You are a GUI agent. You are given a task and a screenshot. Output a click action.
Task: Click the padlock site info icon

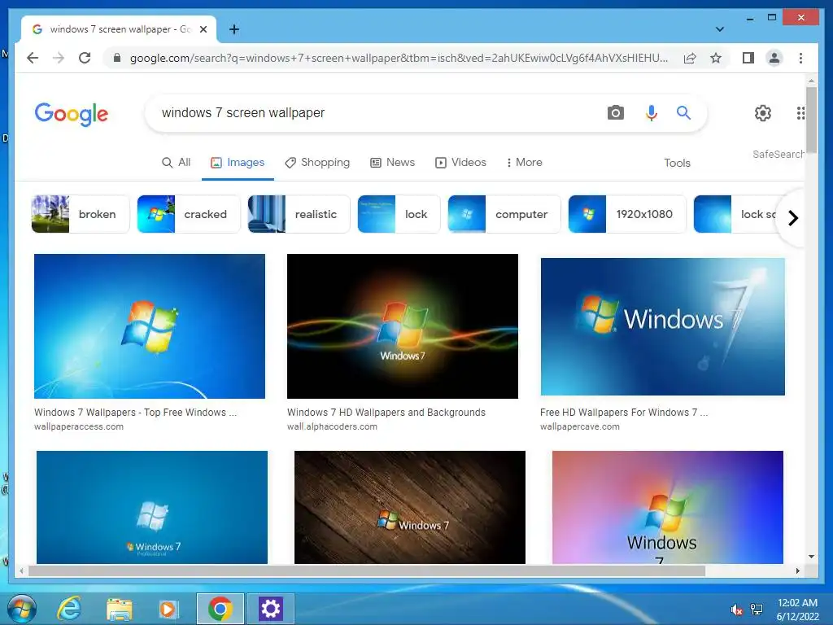pyautogui.click(x=117, y=58)
